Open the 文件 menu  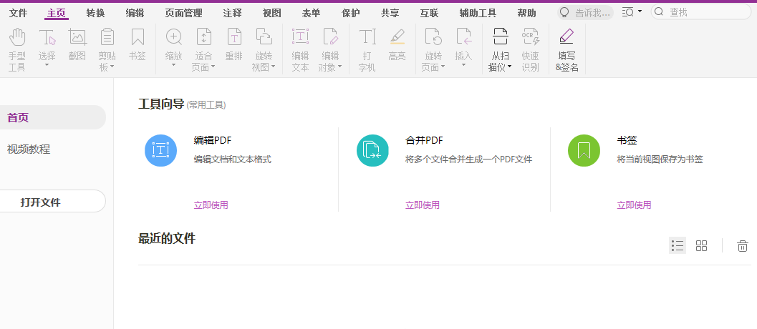[19, 13]
